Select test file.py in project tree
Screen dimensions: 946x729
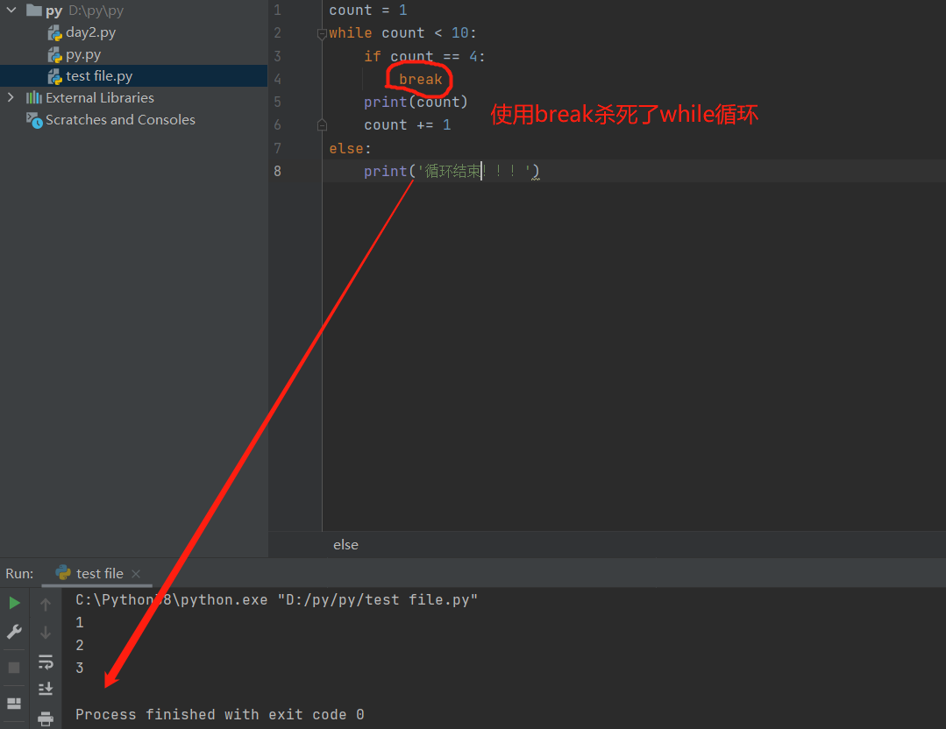click(98, 76)
